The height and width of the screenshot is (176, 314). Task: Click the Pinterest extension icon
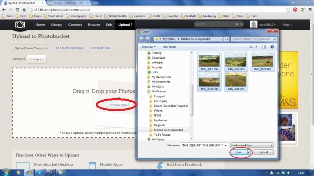(x=295, y=9)
